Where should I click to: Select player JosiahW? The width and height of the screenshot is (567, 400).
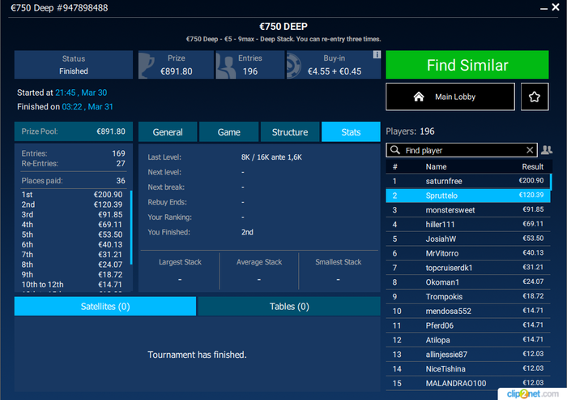468,239
